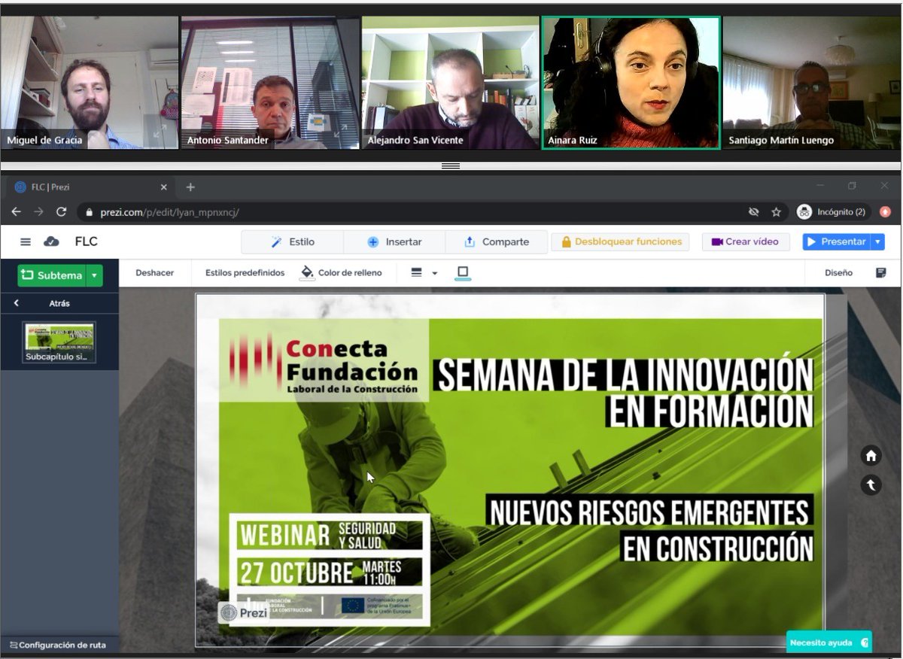The width and height of the screenshot is (903, 659).
Task: Click Deshacer to undo
Action: tap(154, 272)
